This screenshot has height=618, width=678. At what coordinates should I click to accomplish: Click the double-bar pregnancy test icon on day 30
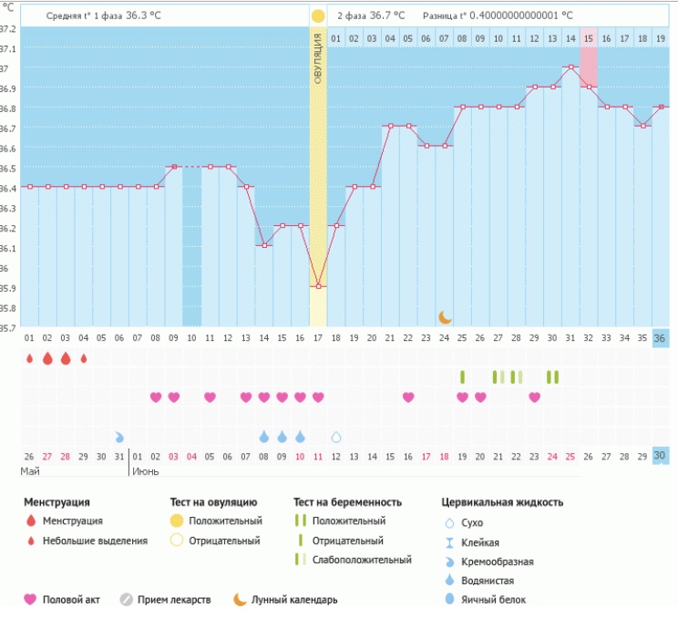(x=552, y=376)
